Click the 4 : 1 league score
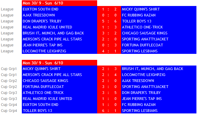 [x=109, y=51]
